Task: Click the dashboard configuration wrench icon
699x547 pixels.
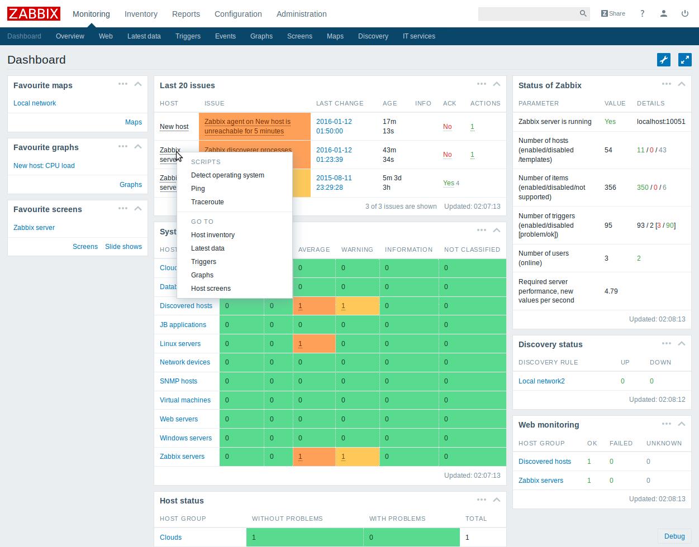Action: pyautogui.click(x=664, y=60)
